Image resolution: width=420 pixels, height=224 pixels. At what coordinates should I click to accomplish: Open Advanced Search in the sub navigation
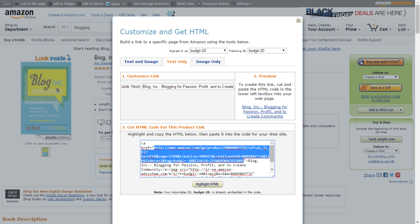coord(75,40)
